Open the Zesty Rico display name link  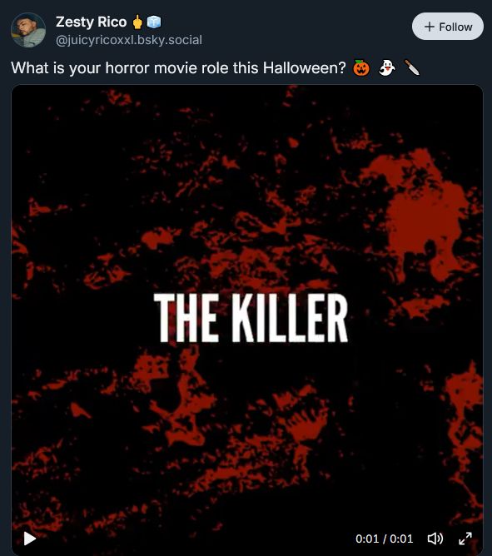tap(92, 22)
